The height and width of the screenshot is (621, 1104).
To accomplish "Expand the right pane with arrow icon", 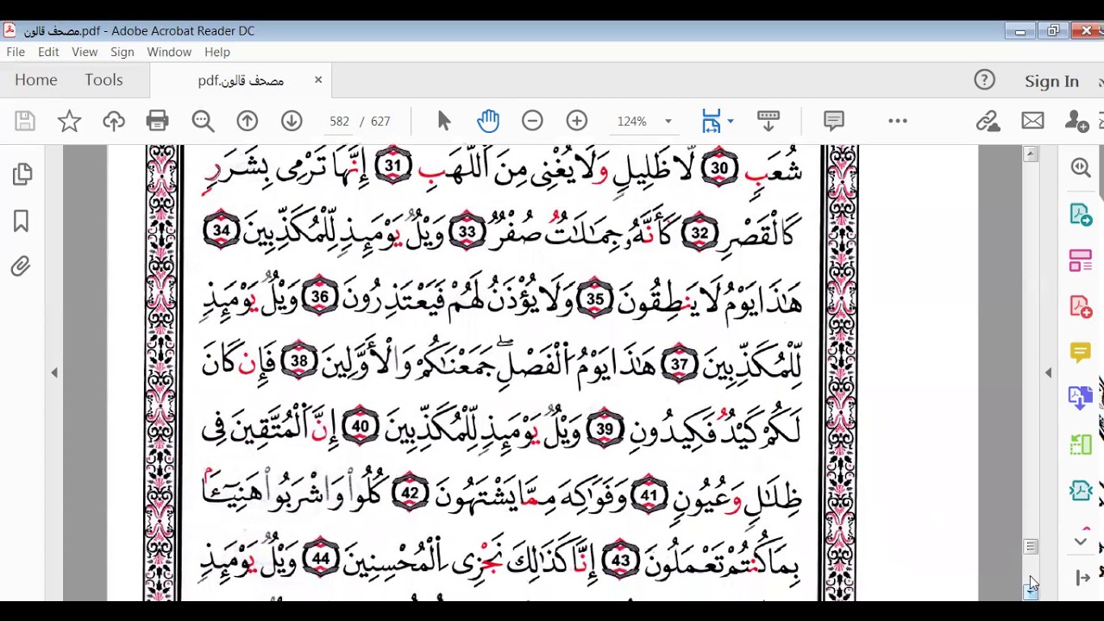I will click(1082, 578).
